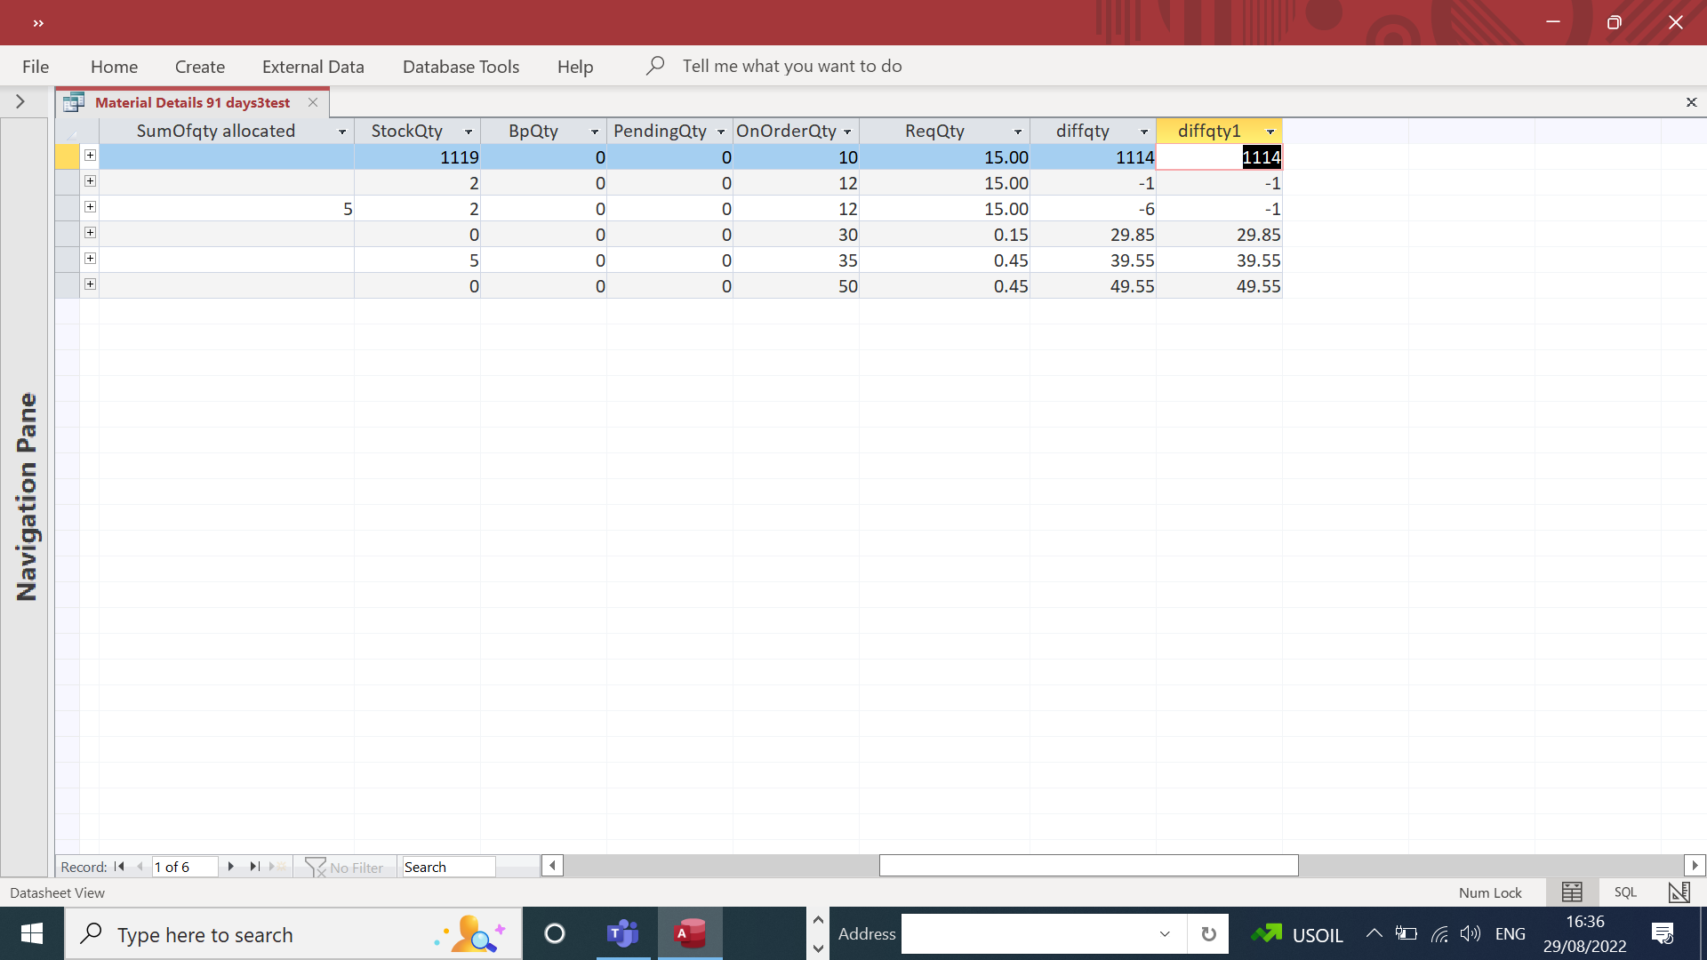Expand the ribbon with double chevron
Screen dimensions: 1707x960
pos(38,23)
